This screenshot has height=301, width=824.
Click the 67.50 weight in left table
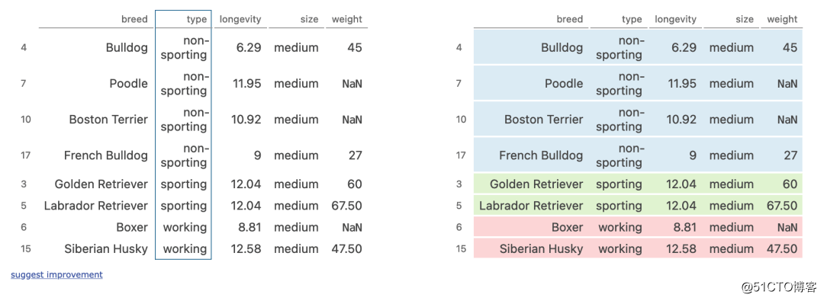click(x=347, y=206)
